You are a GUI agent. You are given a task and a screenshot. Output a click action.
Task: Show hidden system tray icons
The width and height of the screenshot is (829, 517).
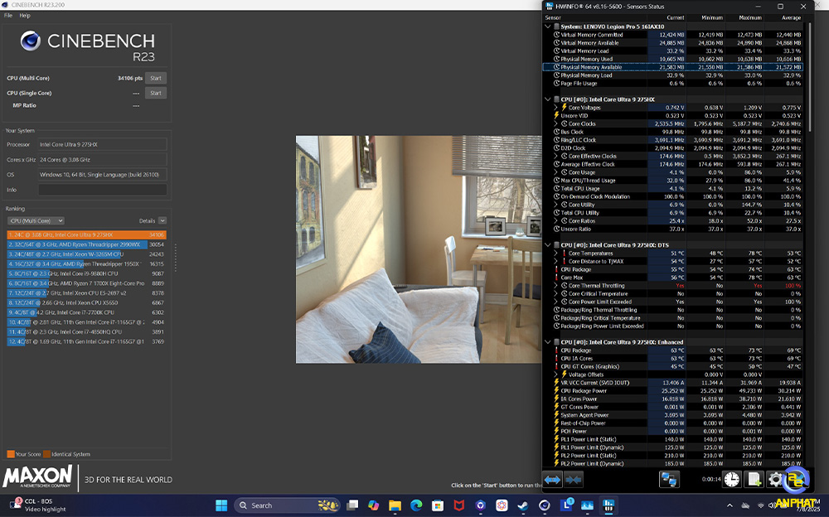[730, 505]
